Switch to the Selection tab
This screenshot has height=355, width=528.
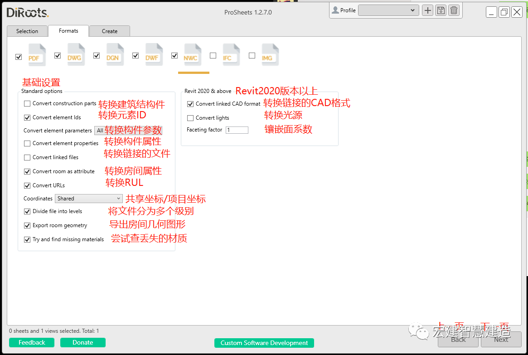(x=27, y=31)
